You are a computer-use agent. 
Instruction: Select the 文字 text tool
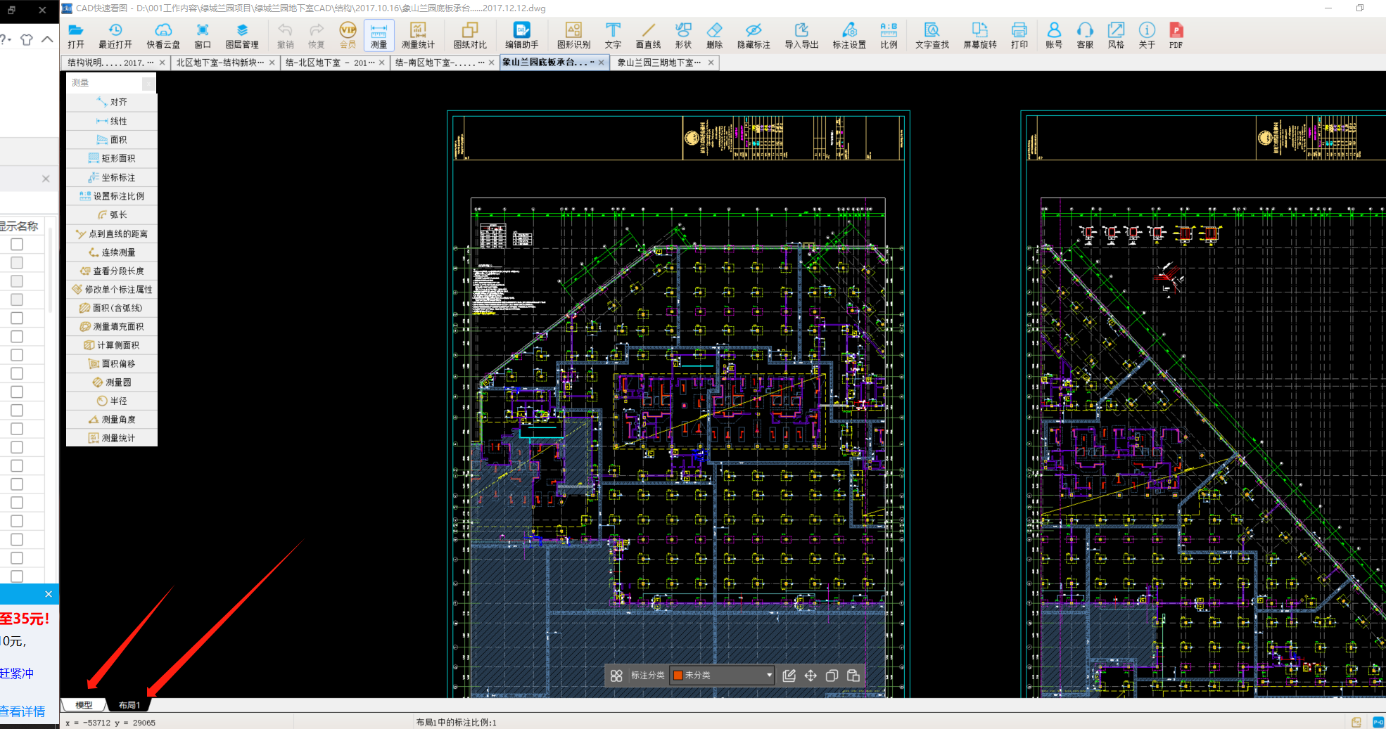(613, 35)
